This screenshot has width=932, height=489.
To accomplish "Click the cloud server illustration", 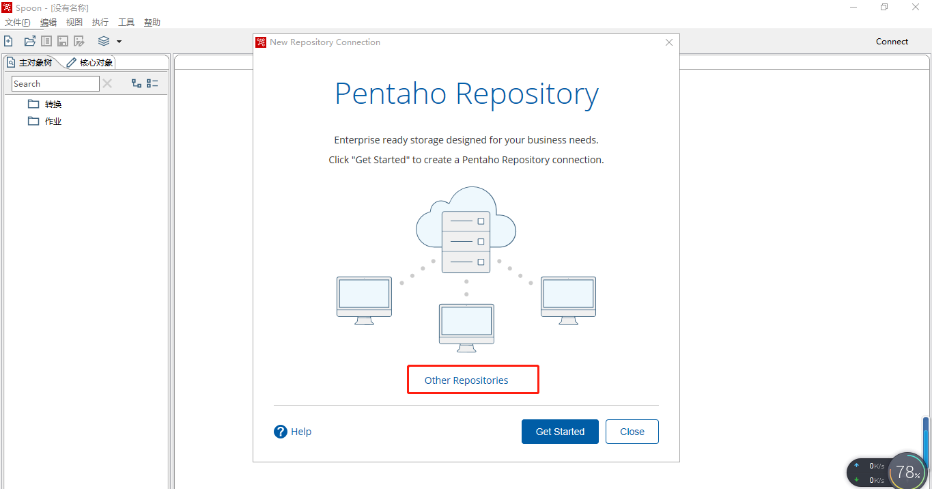I will tap(466, 229).
